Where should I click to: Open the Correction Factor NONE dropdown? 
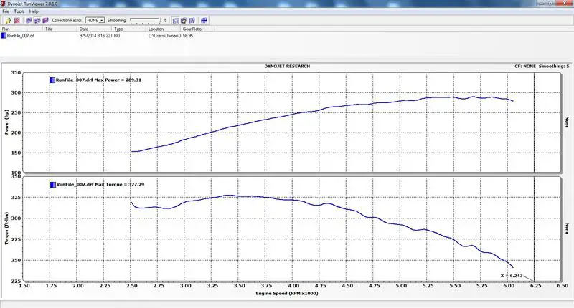pyautogui.click(x=95, y=21)
